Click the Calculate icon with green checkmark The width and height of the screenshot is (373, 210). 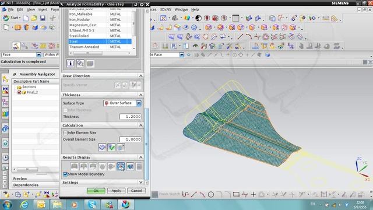111,148
